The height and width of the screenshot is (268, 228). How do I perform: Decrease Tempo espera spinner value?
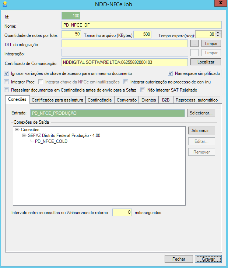pyautogui.click(x=218, y=36)
